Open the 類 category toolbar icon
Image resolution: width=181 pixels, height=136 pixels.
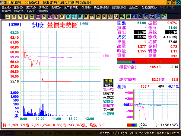coord(44,16)
